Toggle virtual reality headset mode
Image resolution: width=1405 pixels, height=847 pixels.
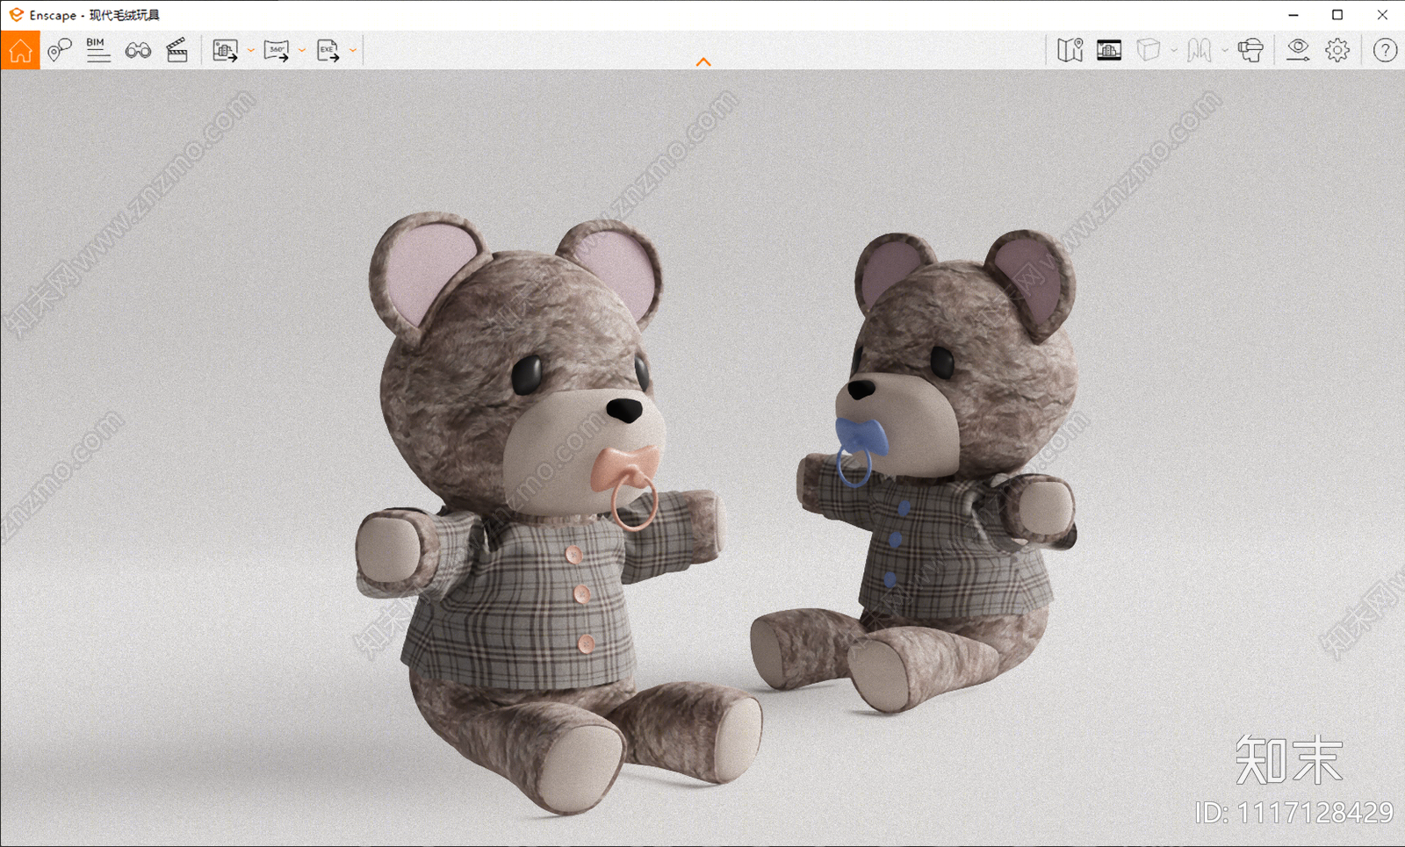(1250, 50)
